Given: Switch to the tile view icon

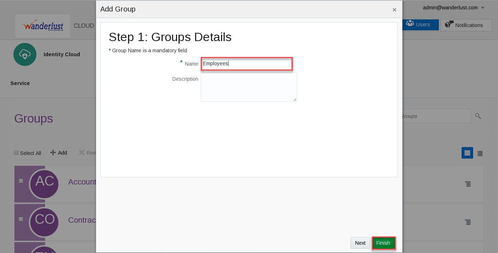Looking at the screenshot, I should [x=467, y=153].
